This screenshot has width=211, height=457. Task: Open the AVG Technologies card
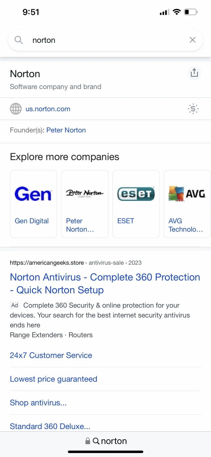(187, 204)
